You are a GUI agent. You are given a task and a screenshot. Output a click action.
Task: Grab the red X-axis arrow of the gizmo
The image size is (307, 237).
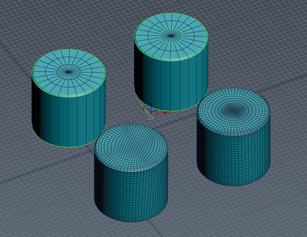pos(167,112)
